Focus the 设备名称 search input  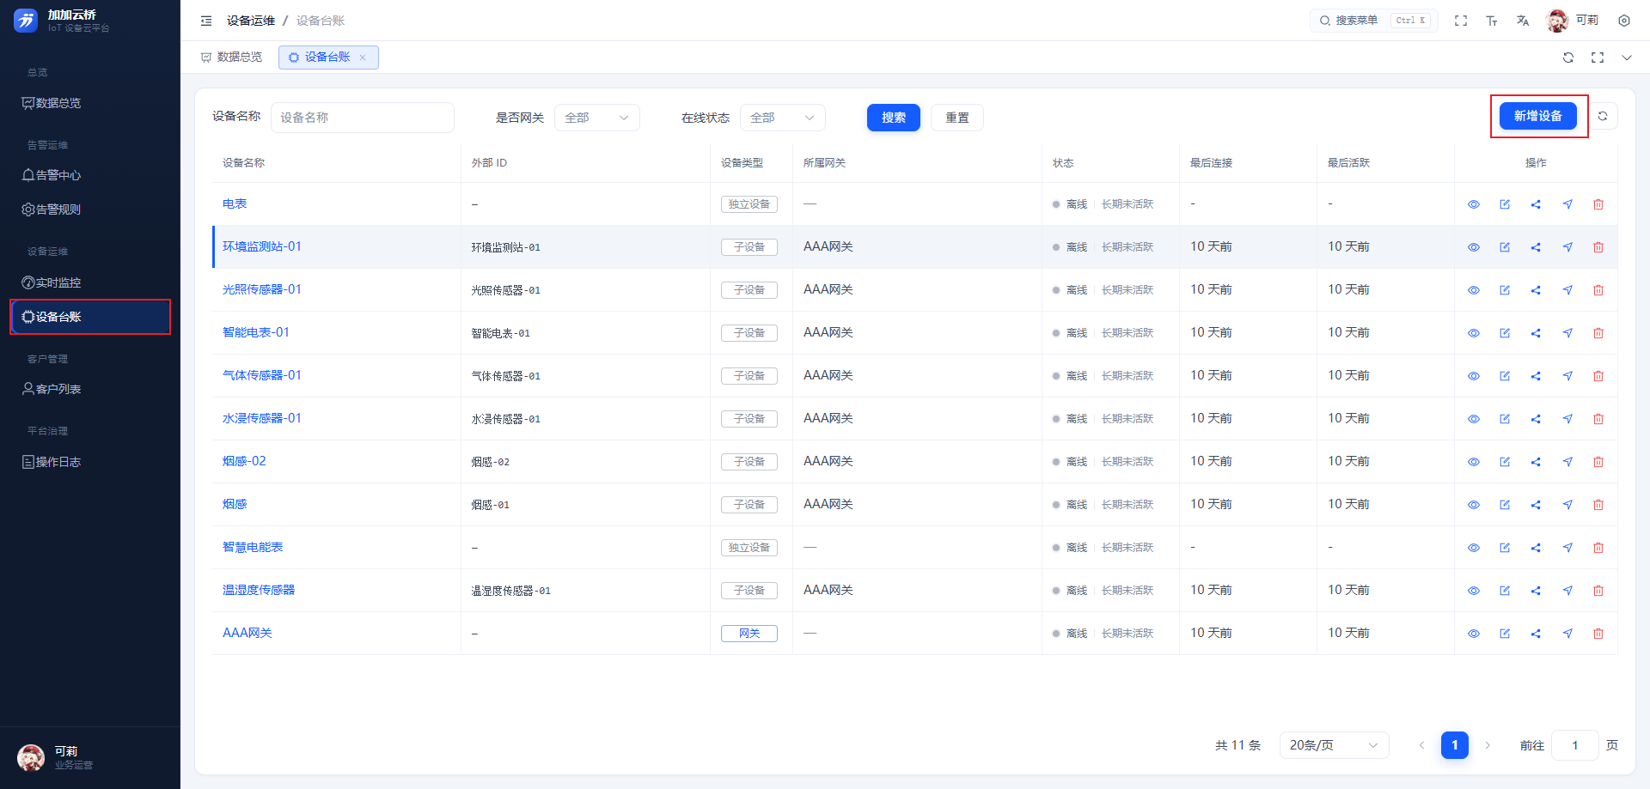click(363, 118)
